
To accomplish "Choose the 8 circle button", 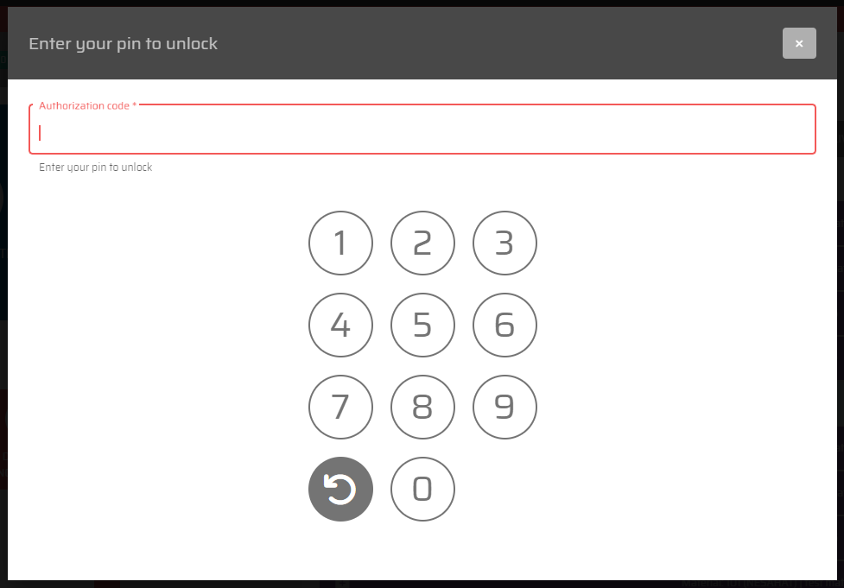I will click(x=422, y=408).
